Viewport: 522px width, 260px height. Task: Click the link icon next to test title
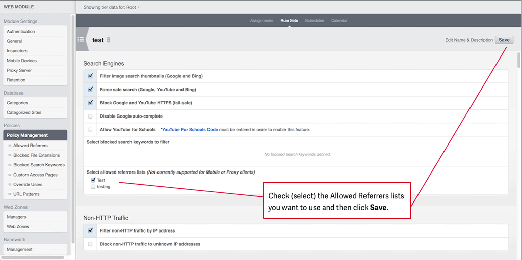pos(109,40)
